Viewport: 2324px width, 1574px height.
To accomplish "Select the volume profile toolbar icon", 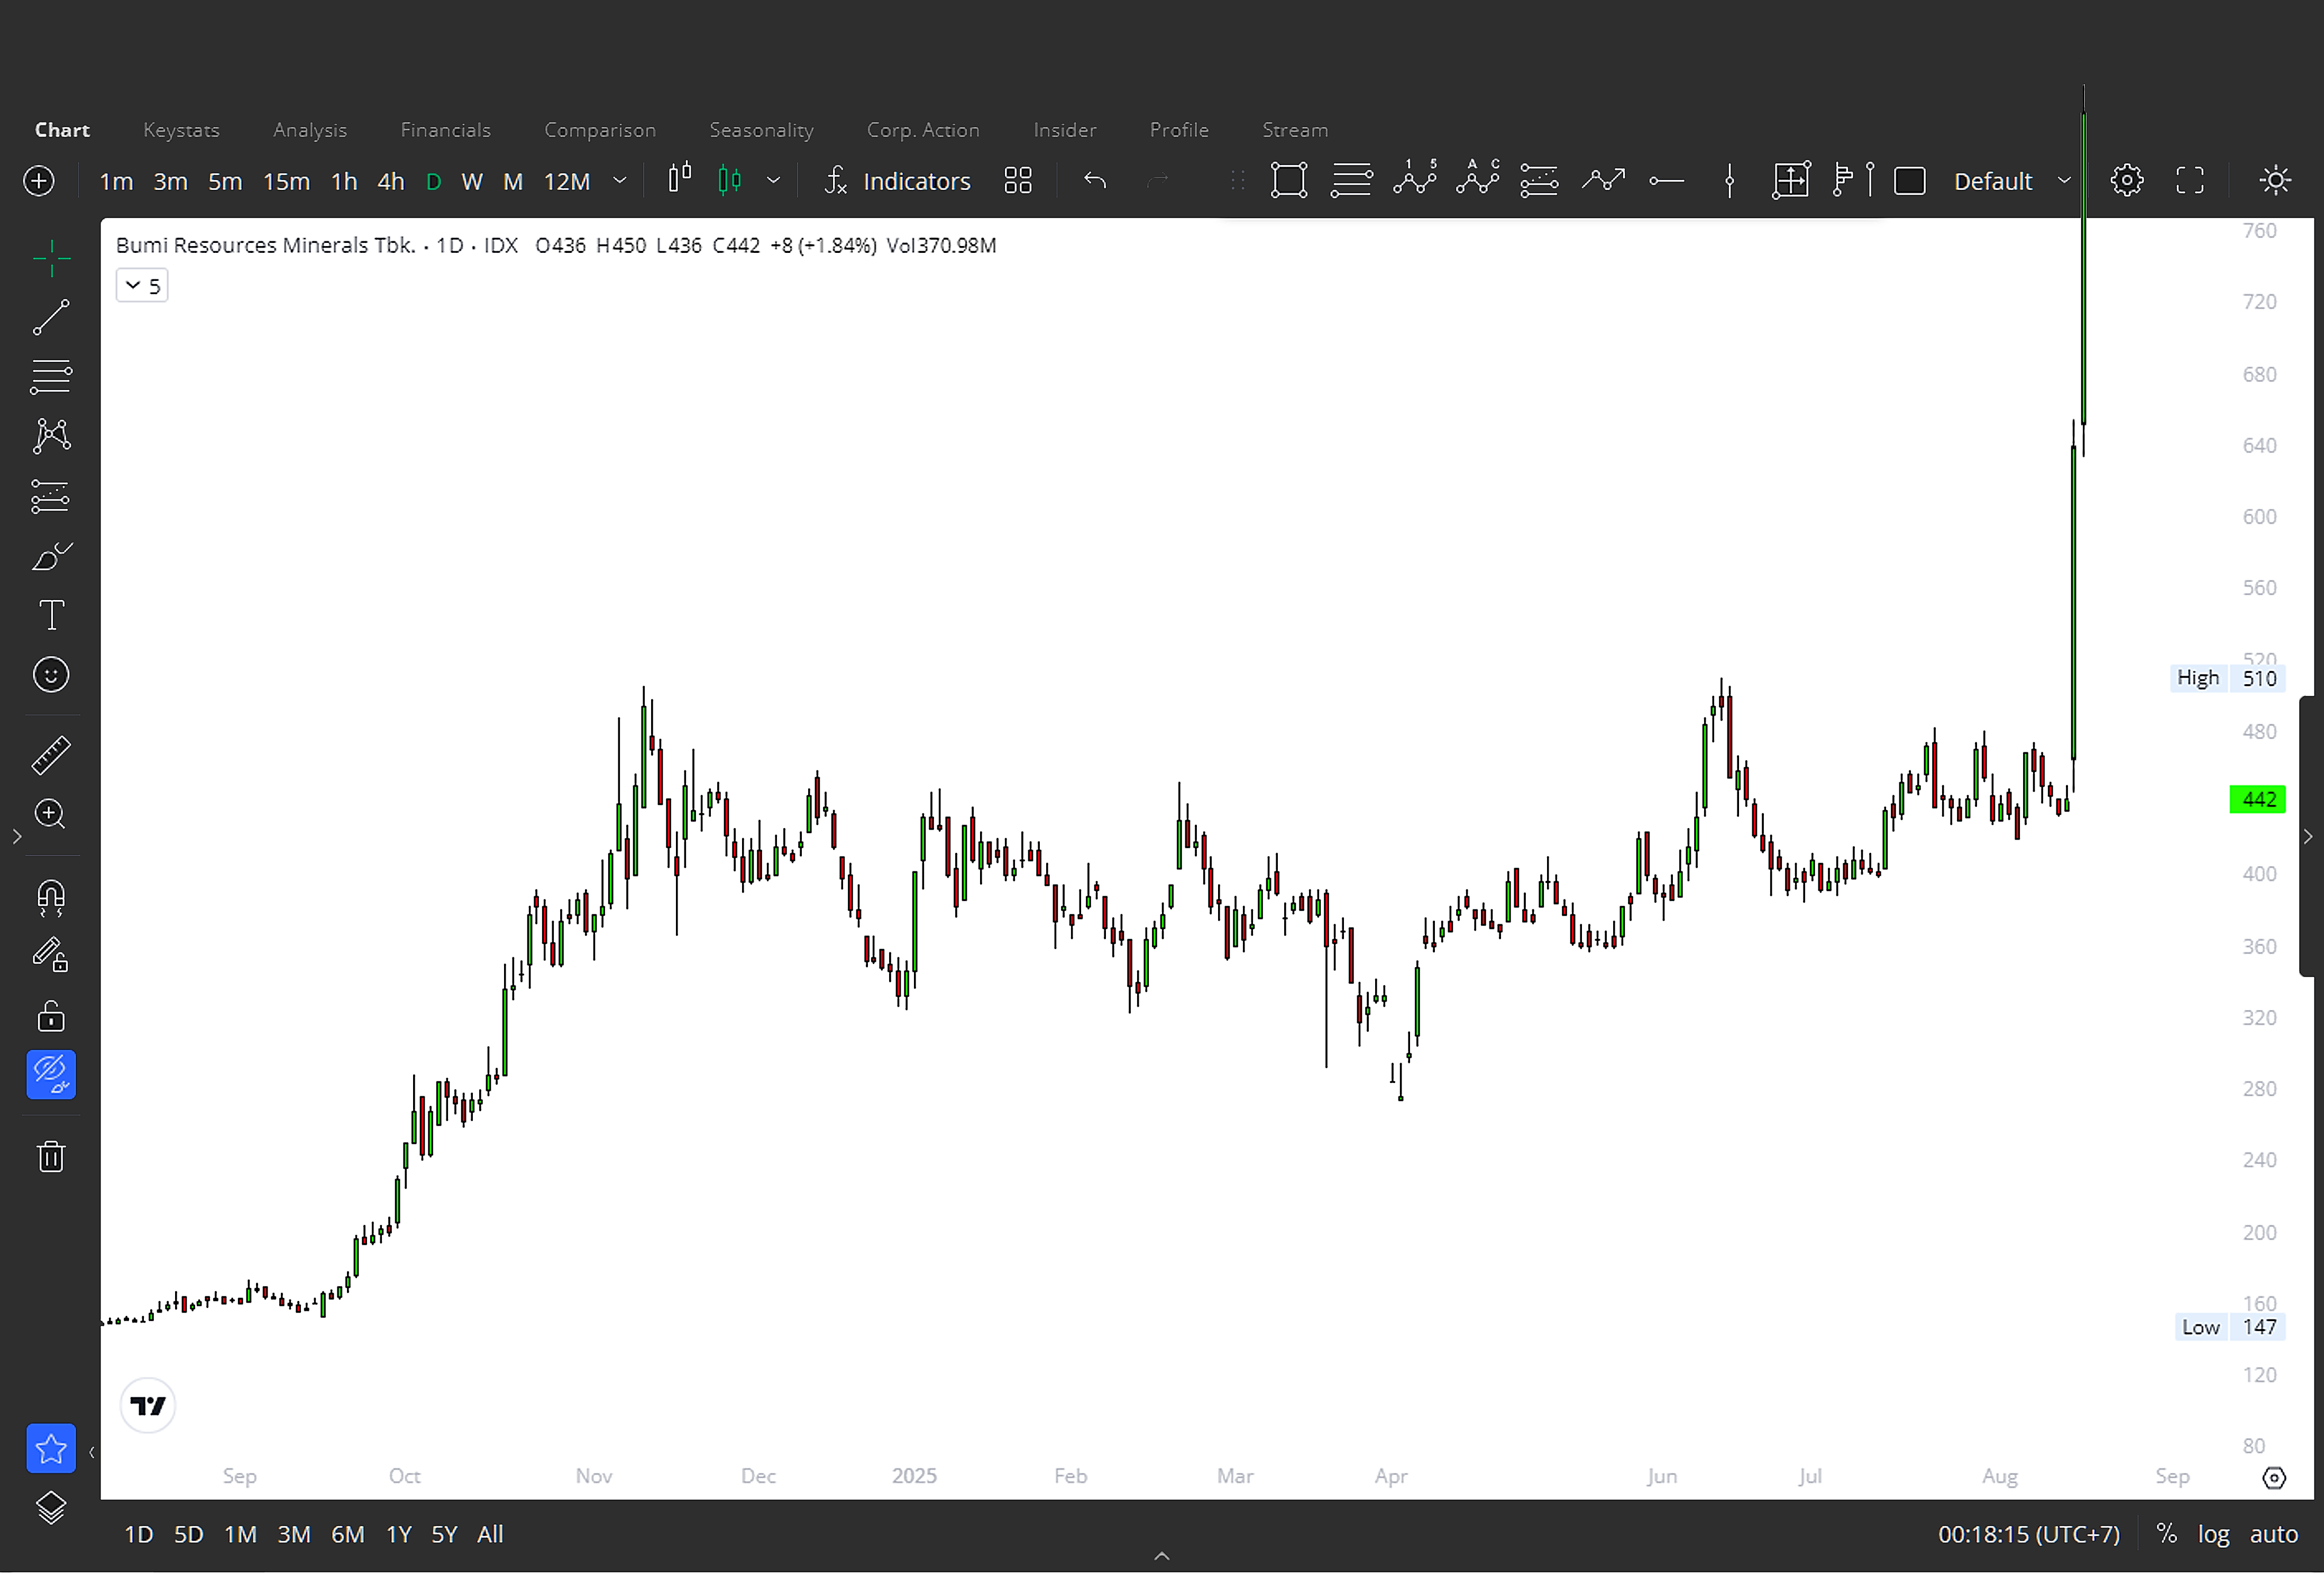I will [1853, 181].
